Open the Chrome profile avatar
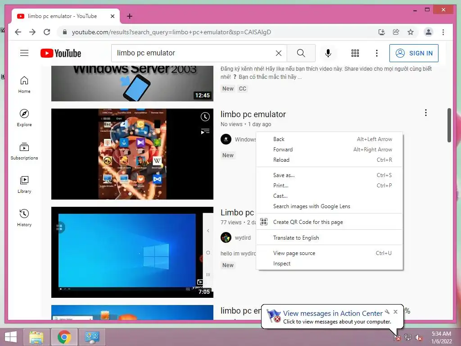Viewport: 461px width, 346px height. 429,32
